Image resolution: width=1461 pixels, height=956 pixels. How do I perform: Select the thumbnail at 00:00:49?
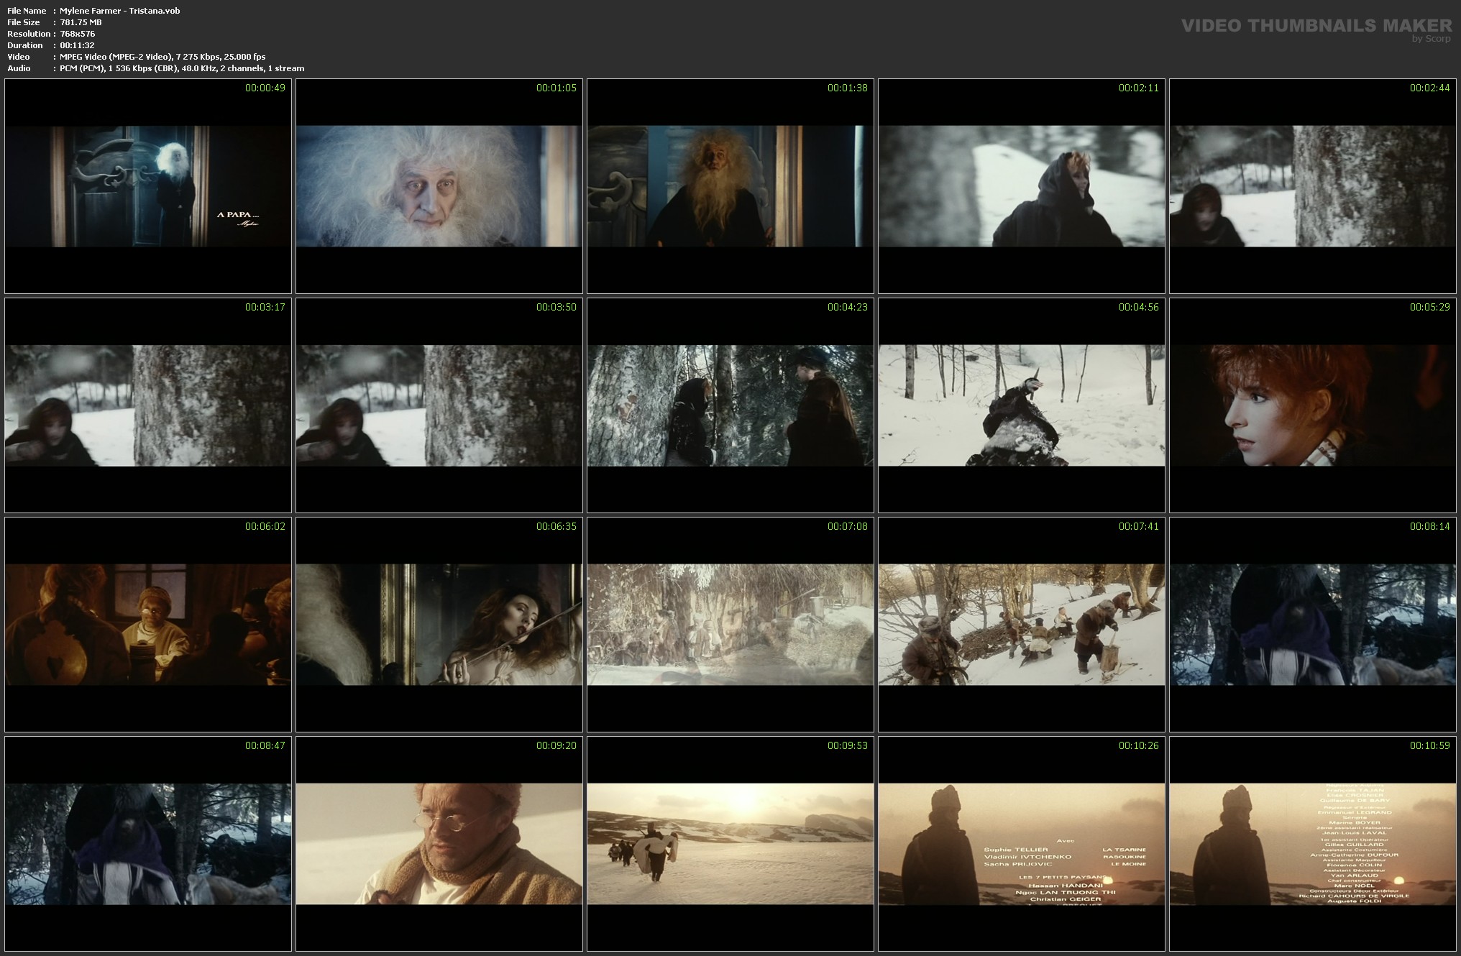pos(148,186)
